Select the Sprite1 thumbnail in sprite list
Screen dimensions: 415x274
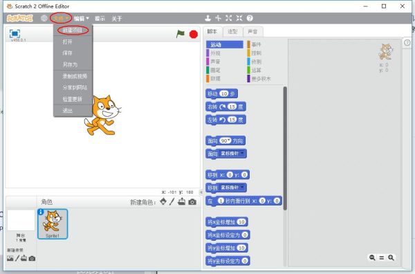point(53,224)
